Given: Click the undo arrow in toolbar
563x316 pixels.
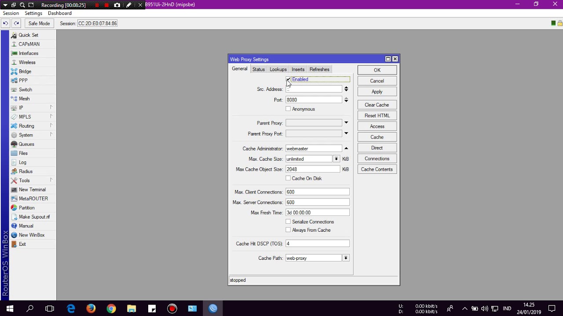Looking at the screenshot, I should click(5, 23).
